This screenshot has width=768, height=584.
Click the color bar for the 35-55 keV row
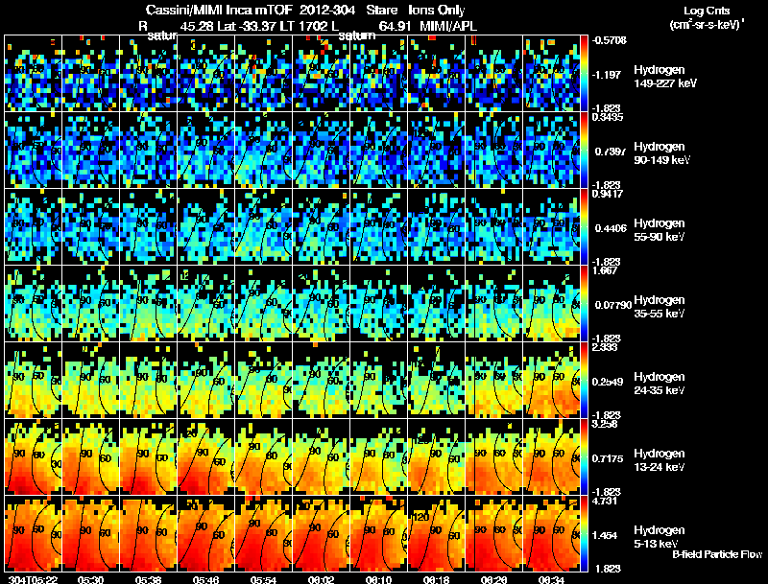[585, 303]
